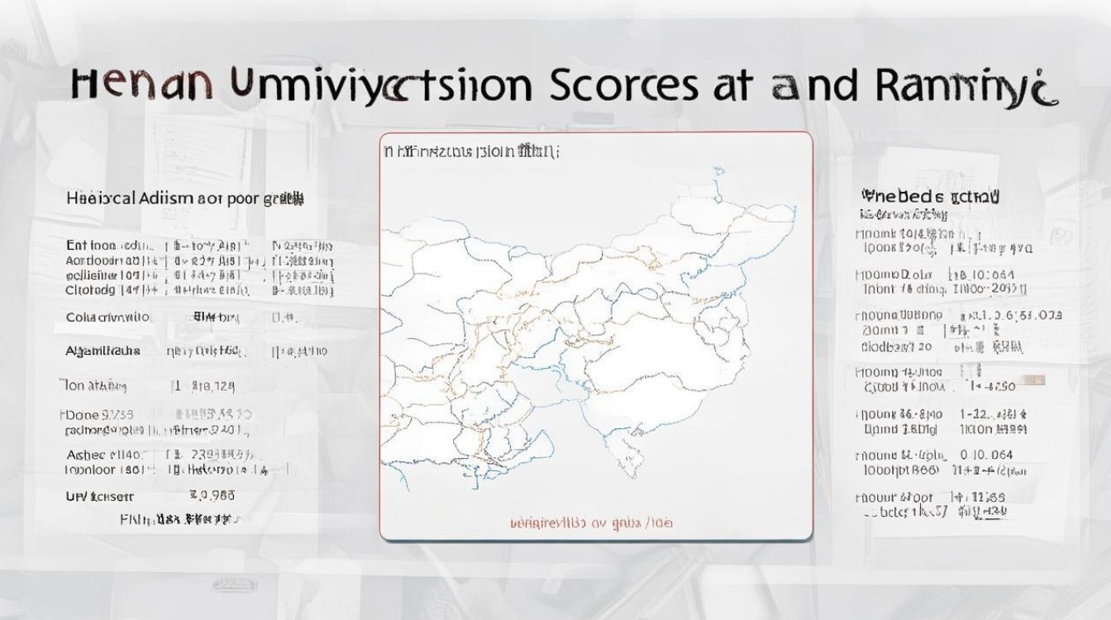Click the pink highlight bar on right
1111x620 pixels.
pos(1031,380)
